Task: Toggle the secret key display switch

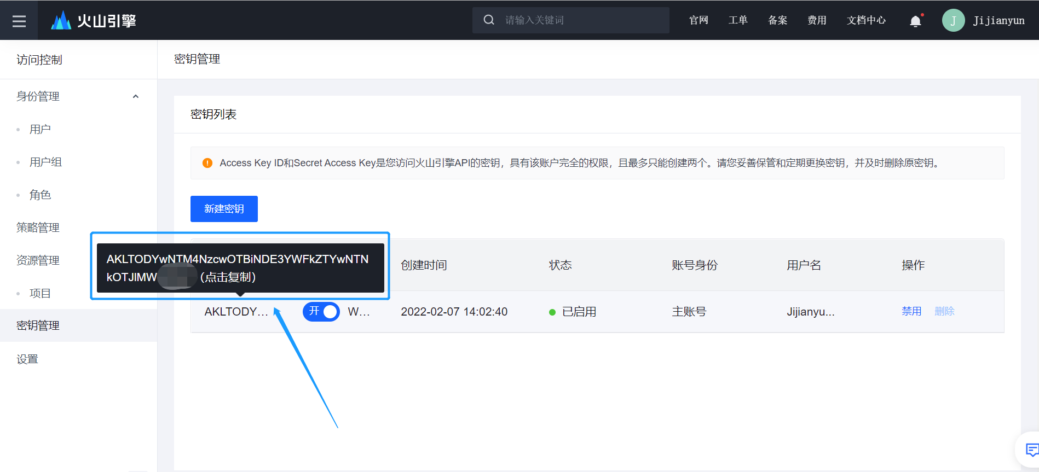Action: (321, 312)
